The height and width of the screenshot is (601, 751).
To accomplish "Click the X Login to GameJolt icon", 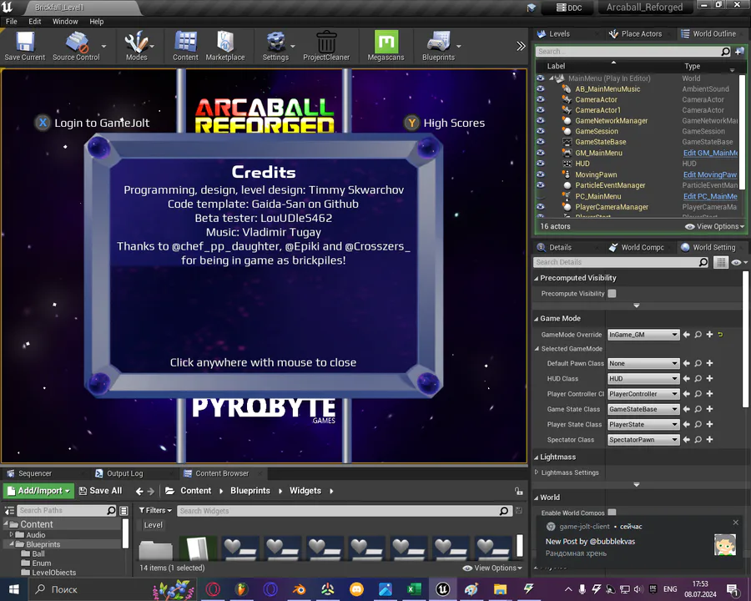I will (43, 123).
